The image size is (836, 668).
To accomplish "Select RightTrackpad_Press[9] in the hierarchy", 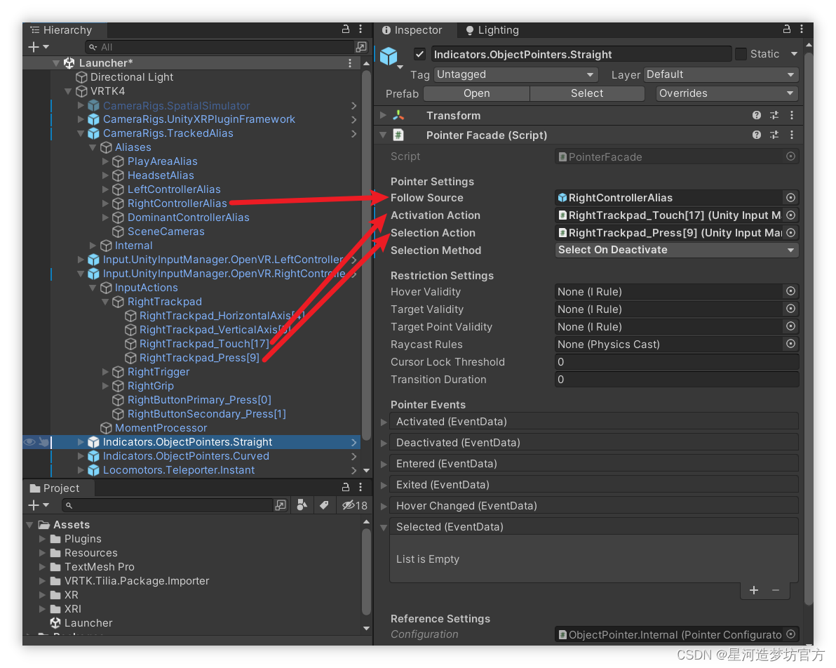I will pyautogui.click(x=199, y=357).
